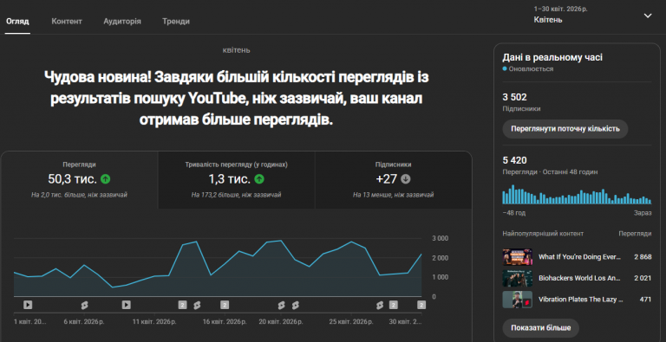Select the Перегляди metric card
666x342 pixels.
(x=80, y=180)
